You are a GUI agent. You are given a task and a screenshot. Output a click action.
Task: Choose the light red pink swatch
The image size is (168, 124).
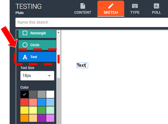pyautogui.click(x=33, y=102)
